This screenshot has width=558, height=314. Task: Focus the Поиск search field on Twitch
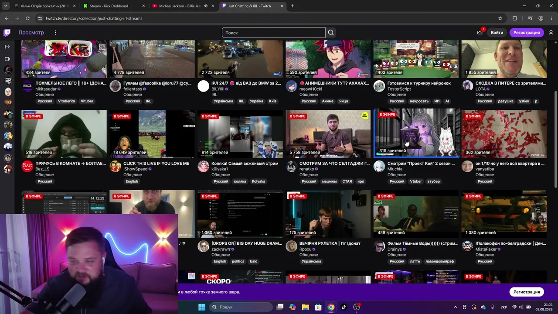coord(274,33)
